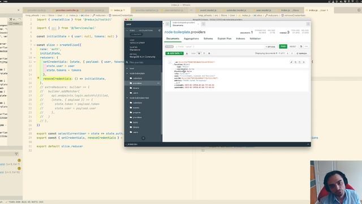362x204 pixels.
Task: Click the Filter your data search box
Action: (143, 62)
